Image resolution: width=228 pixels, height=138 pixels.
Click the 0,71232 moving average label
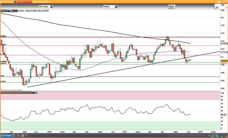point(224,52)
